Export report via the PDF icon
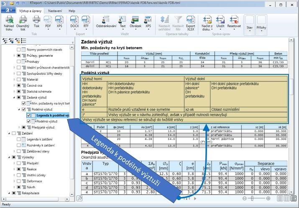 point(48,20)
